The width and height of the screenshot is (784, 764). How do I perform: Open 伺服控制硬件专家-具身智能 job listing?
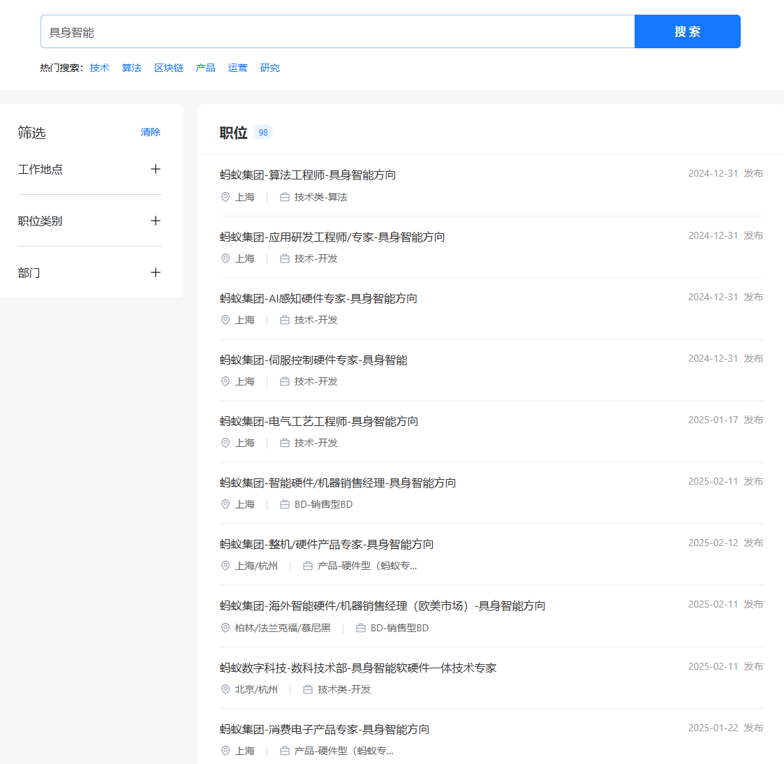[x=313, y=360]
